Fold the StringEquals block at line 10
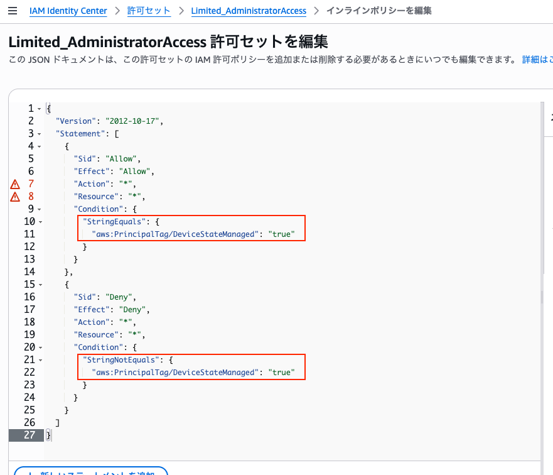The width and height of the screenshot is (553, 475). tap(39, 222)
